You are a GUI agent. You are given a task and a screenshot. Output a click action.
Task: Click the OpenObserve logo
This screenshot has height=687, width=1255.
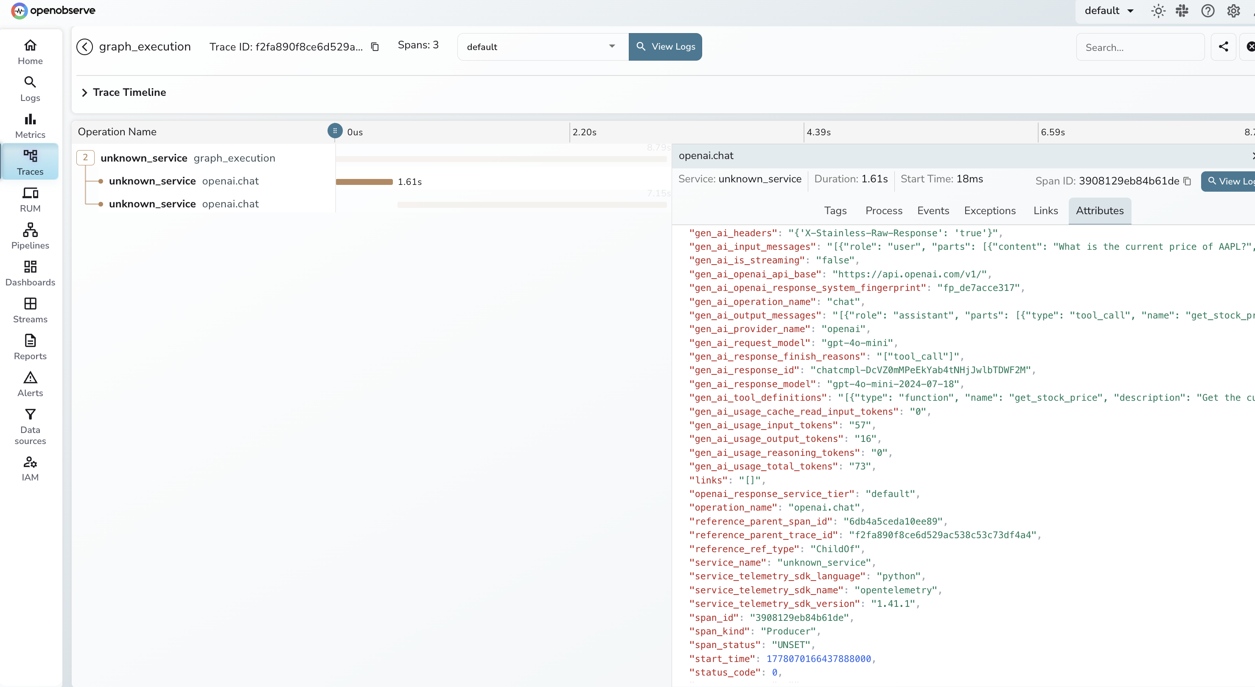(53, 10)
